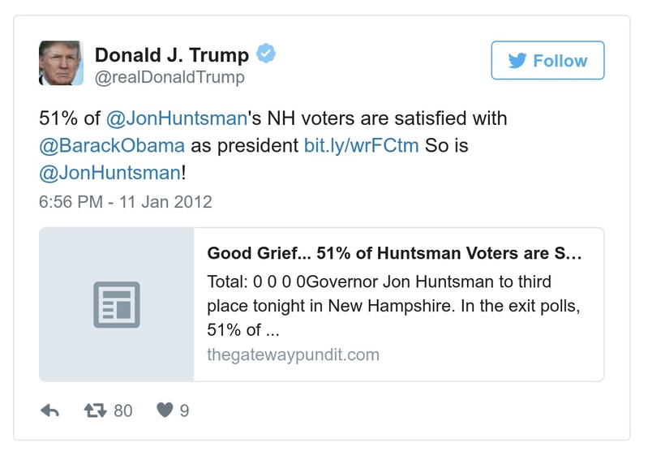Open the @BarackObama mention
Screen dimensions: 648x460
coord(112,147)
